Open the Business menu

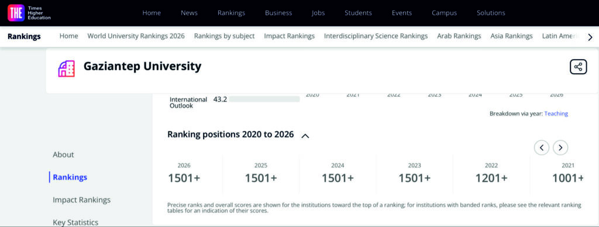tap(278, 13)
